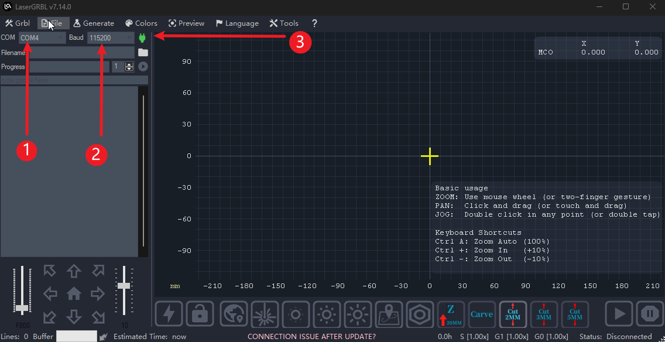The image size is (665, 342).
Task: Click the lightning bolt reset button
Action: click(169, 314)
